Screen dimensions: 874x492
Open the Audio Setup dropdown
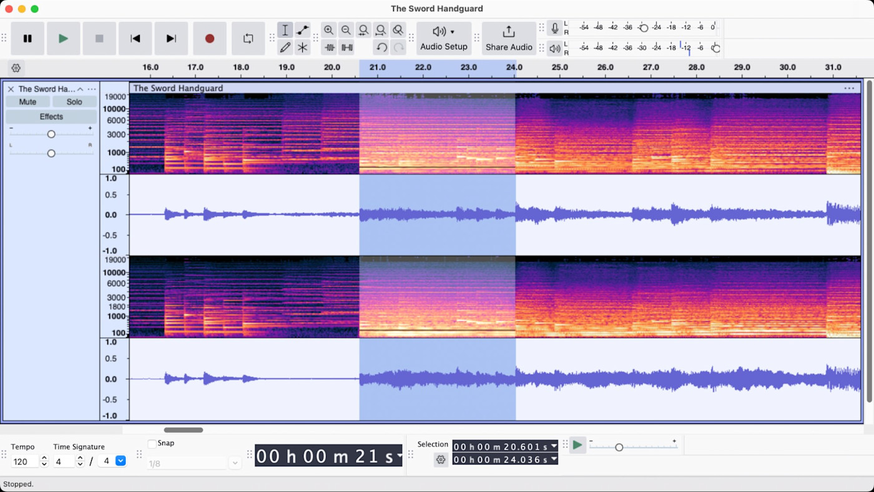[444, 39]
